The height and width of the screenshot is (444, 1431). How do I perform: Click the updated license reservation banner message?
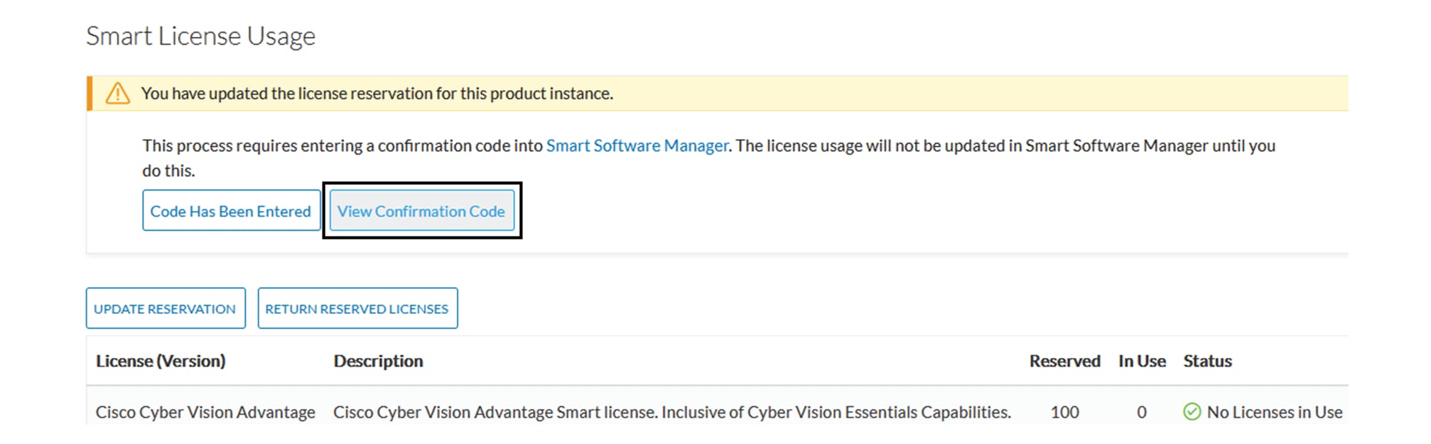[377, 94]
